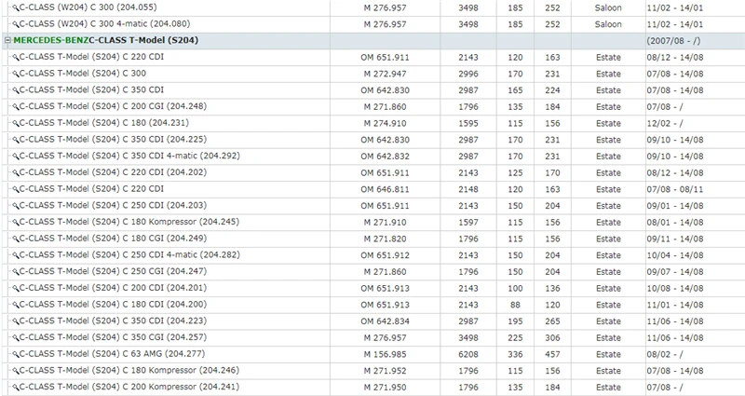Click magnifier icon for C 250 CDI (204.203)

[x=16, y=206]
